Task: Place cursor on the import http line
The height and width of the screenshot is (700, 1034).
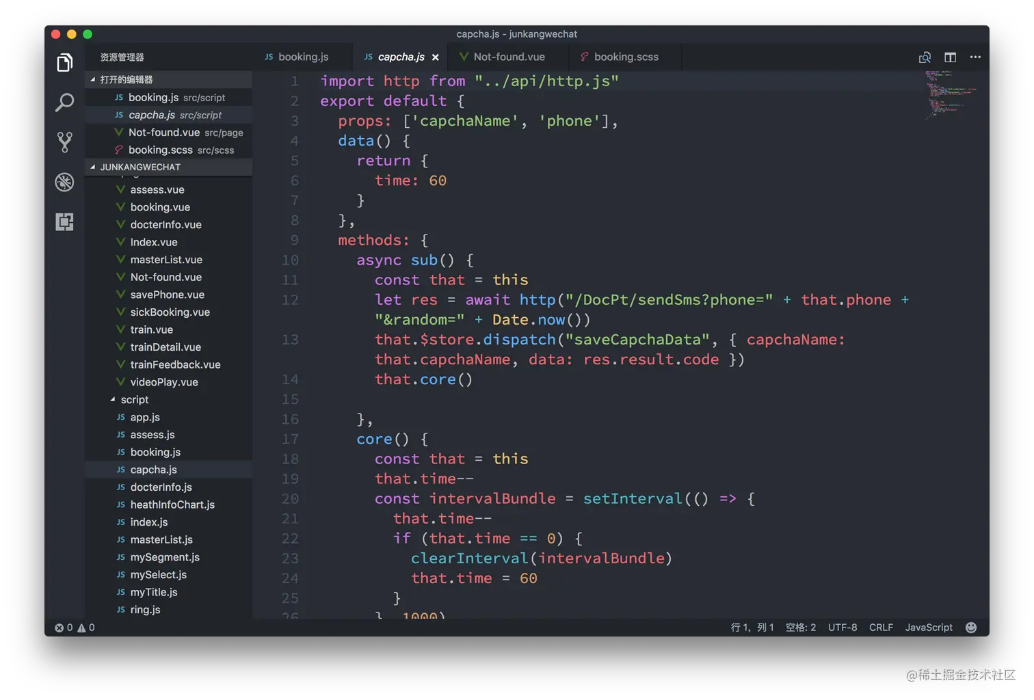Action: (x=470, y=81)
